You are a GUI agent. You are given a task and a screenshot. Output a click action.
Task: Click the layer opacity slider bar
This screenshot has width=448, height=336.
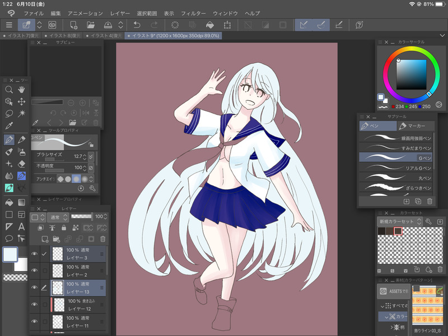coord(82,216)
